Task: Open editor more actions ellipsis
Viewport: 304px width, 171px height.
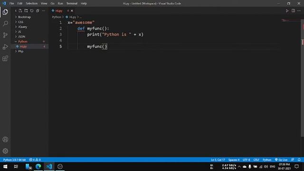Action: 299,10
